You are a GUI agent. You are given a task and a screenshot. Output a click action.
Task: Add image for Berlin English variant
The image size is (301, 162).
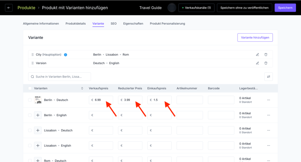(38, 115)
